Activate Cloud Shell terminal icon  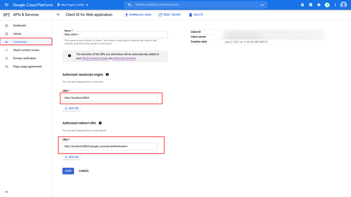click(x=311, y=5)
